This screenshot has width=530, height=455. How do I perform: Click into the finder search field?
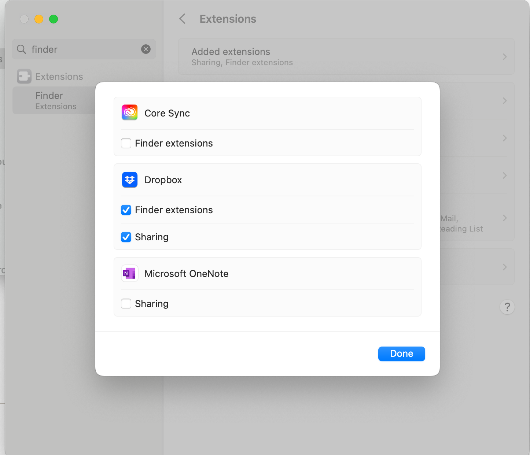[x=84, y=49]
